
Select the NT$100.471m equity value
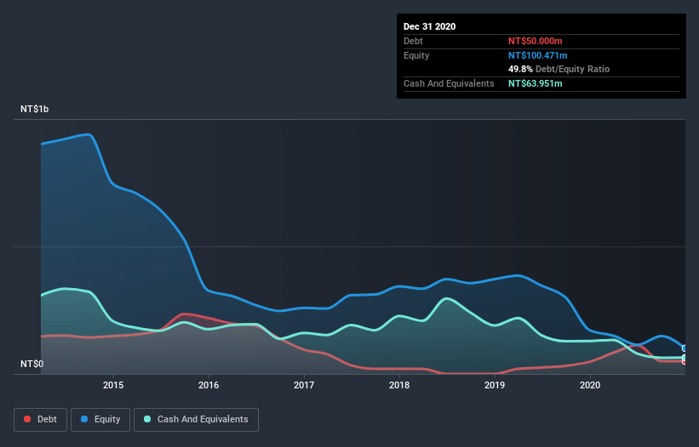tap(537, 55)
